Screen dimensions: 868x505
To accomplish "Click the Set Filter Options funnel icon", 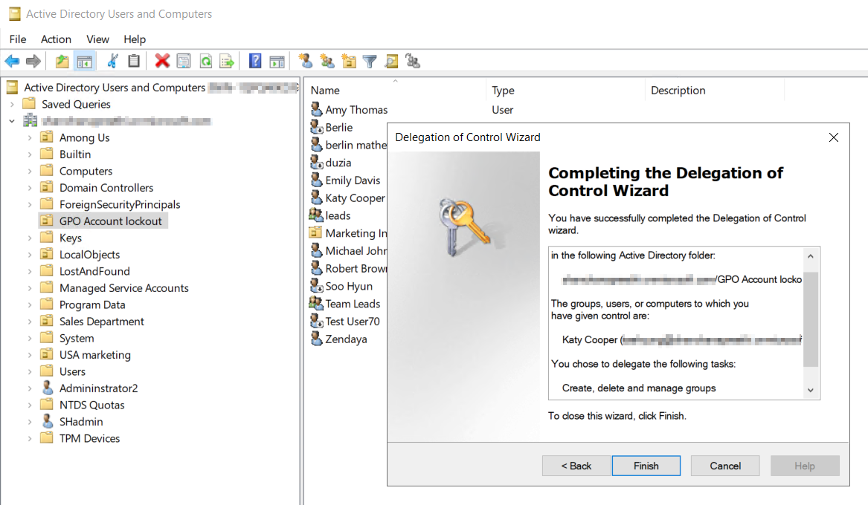I will click(x=370, y=61).
